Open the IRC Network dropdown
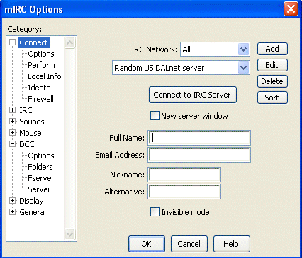Screen dimensions: 302x258 [243, 49]
